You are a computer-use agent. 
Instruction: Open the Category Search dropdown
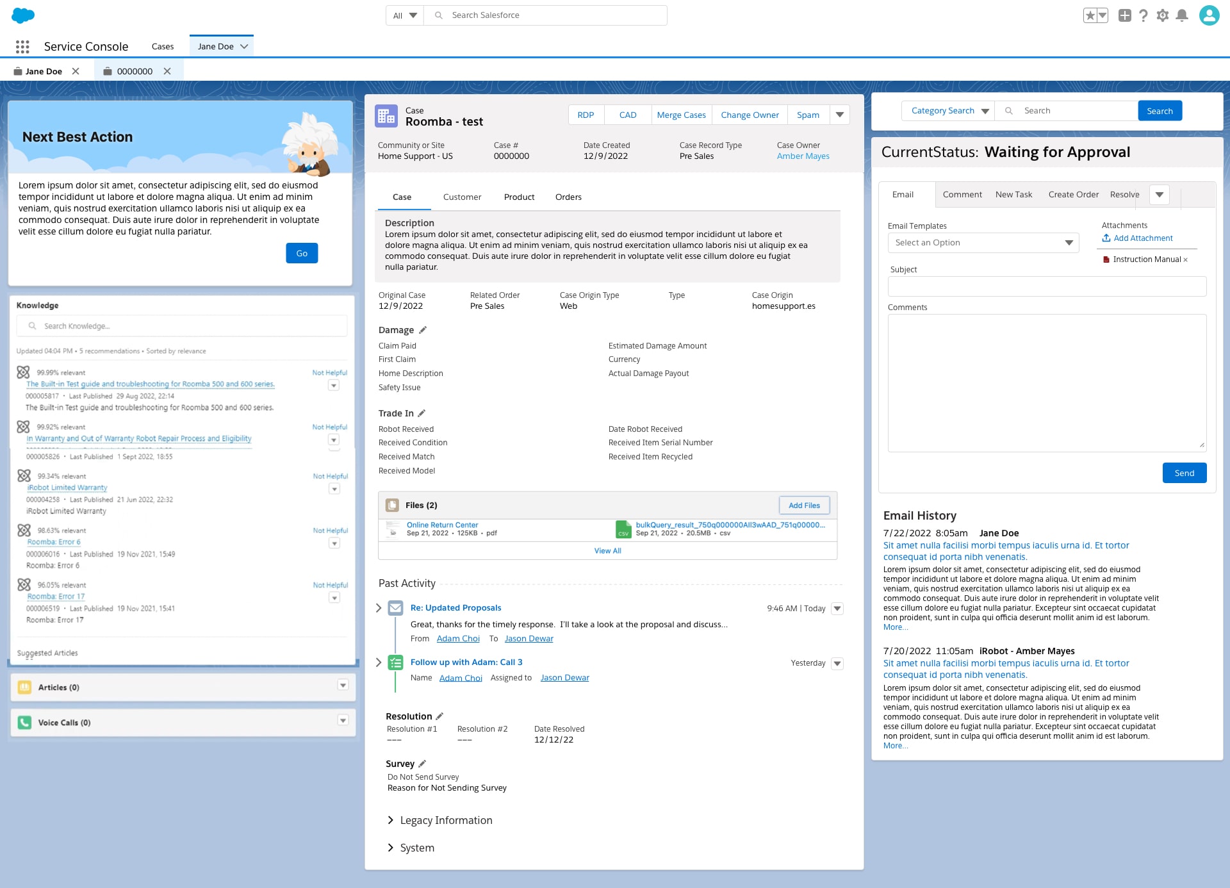(x=948, y=111)
